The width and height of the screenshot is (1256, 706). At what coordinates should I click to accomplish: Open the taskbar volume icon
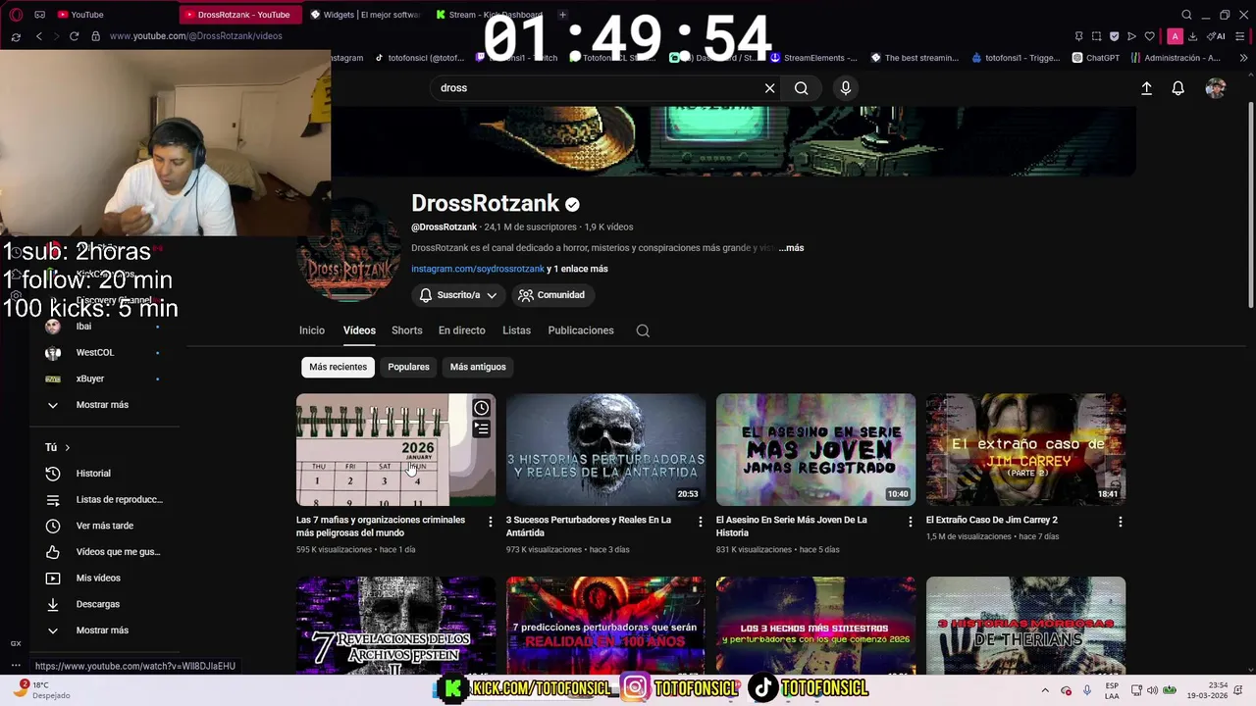point(1152,690)
